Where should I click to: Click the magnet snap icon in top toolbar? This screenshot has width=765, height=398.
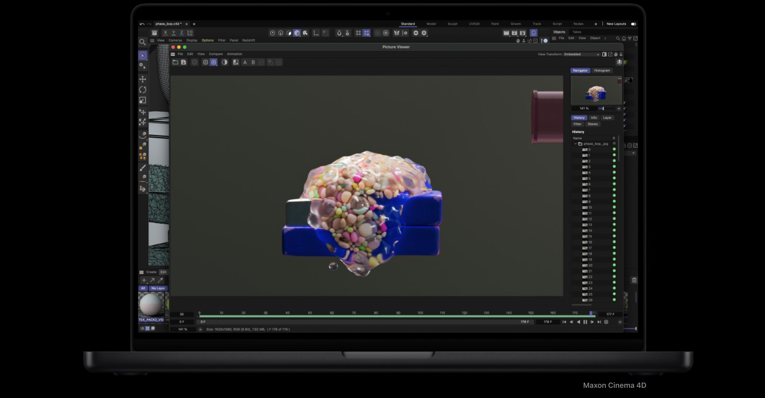pyautogui.click(x=339, y=33)
